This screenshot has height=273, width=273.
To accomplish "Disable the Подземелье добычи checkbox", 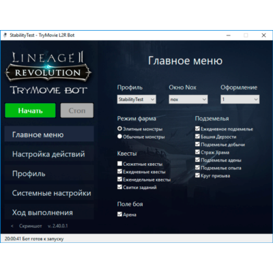I will pyautogui.click(x=197, y=144).
